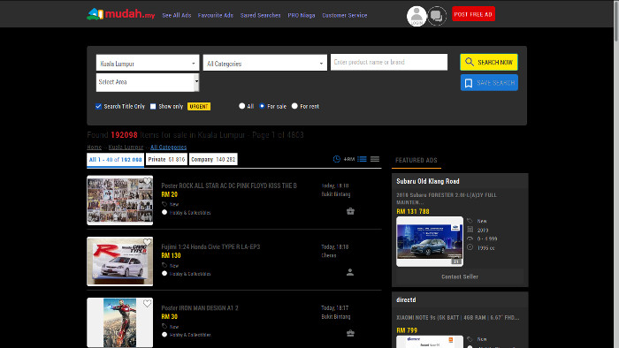
Task: Open Subaru Forester featured ad image
Action: 430,241
